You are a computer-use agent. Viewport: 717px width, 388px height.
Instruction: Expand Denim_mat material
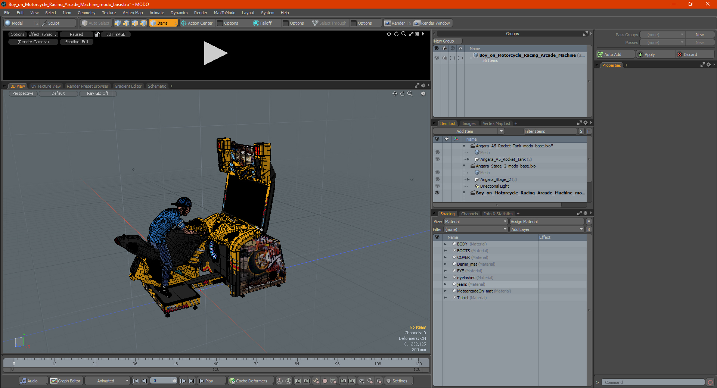[445, 264]
